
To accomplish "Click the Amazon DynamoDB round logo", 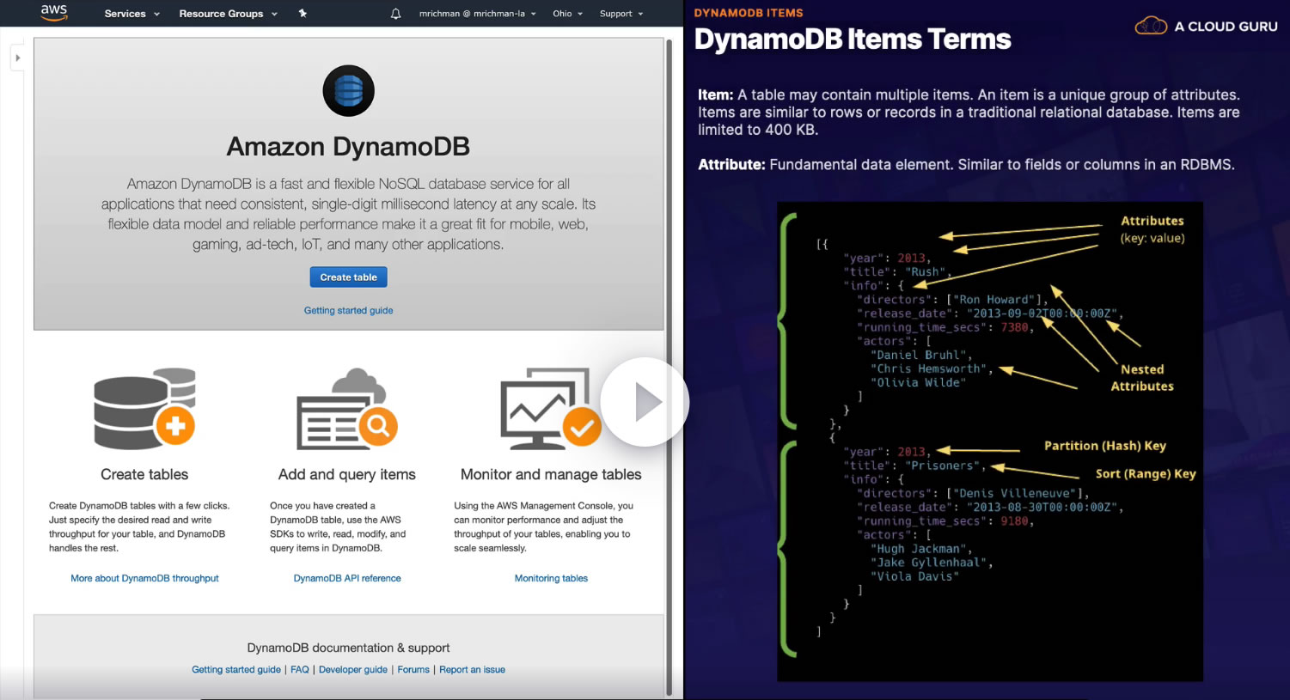I will 348,90.
